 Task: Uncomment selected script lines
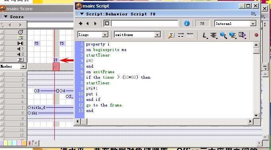190,35
